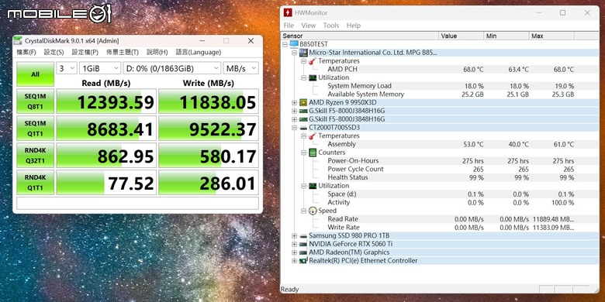Expand the NVIDIA GeForce RTX 5060 Ti node
Image resolution: width=605 pixels, height=302 pixels.
(295, 244)
